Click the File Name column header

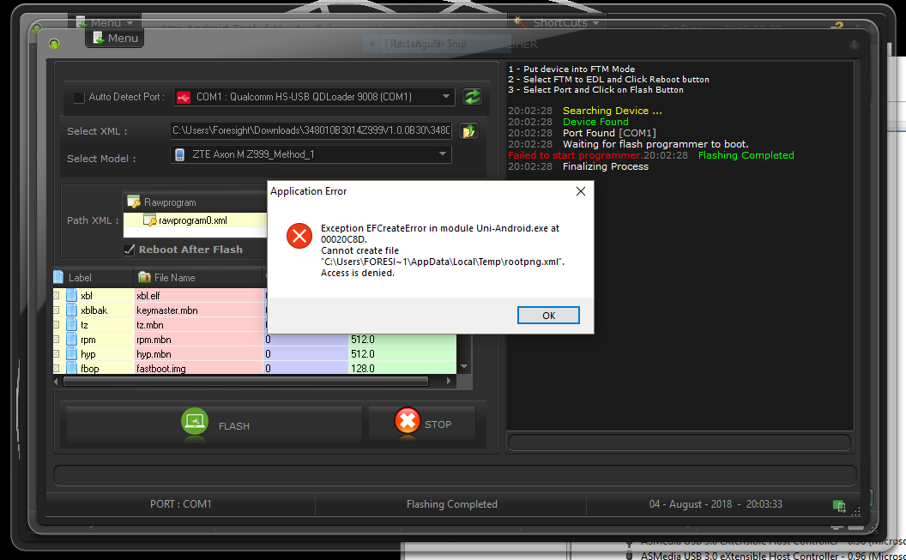(x=198, y=278)
